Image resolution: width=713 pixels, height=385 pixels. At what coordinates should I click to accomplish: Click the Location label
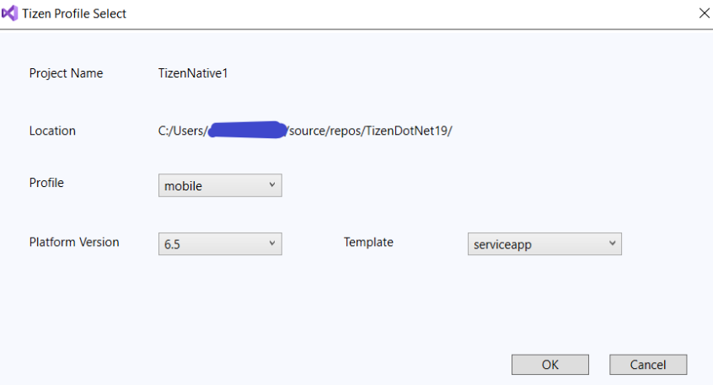click(x=52, y=131)
